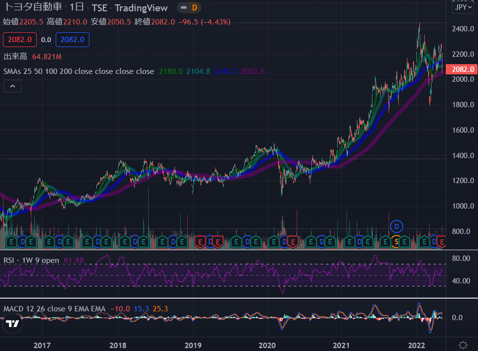This screenshot has height=351, width=478.
Task: Click the TradingView text in the title
Action: click(x=141, y=8)
